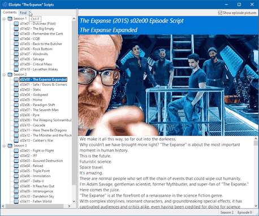
Task: Click the s02e06 Paradigm Shift episode icon
Action: click(x=16, y=105)
